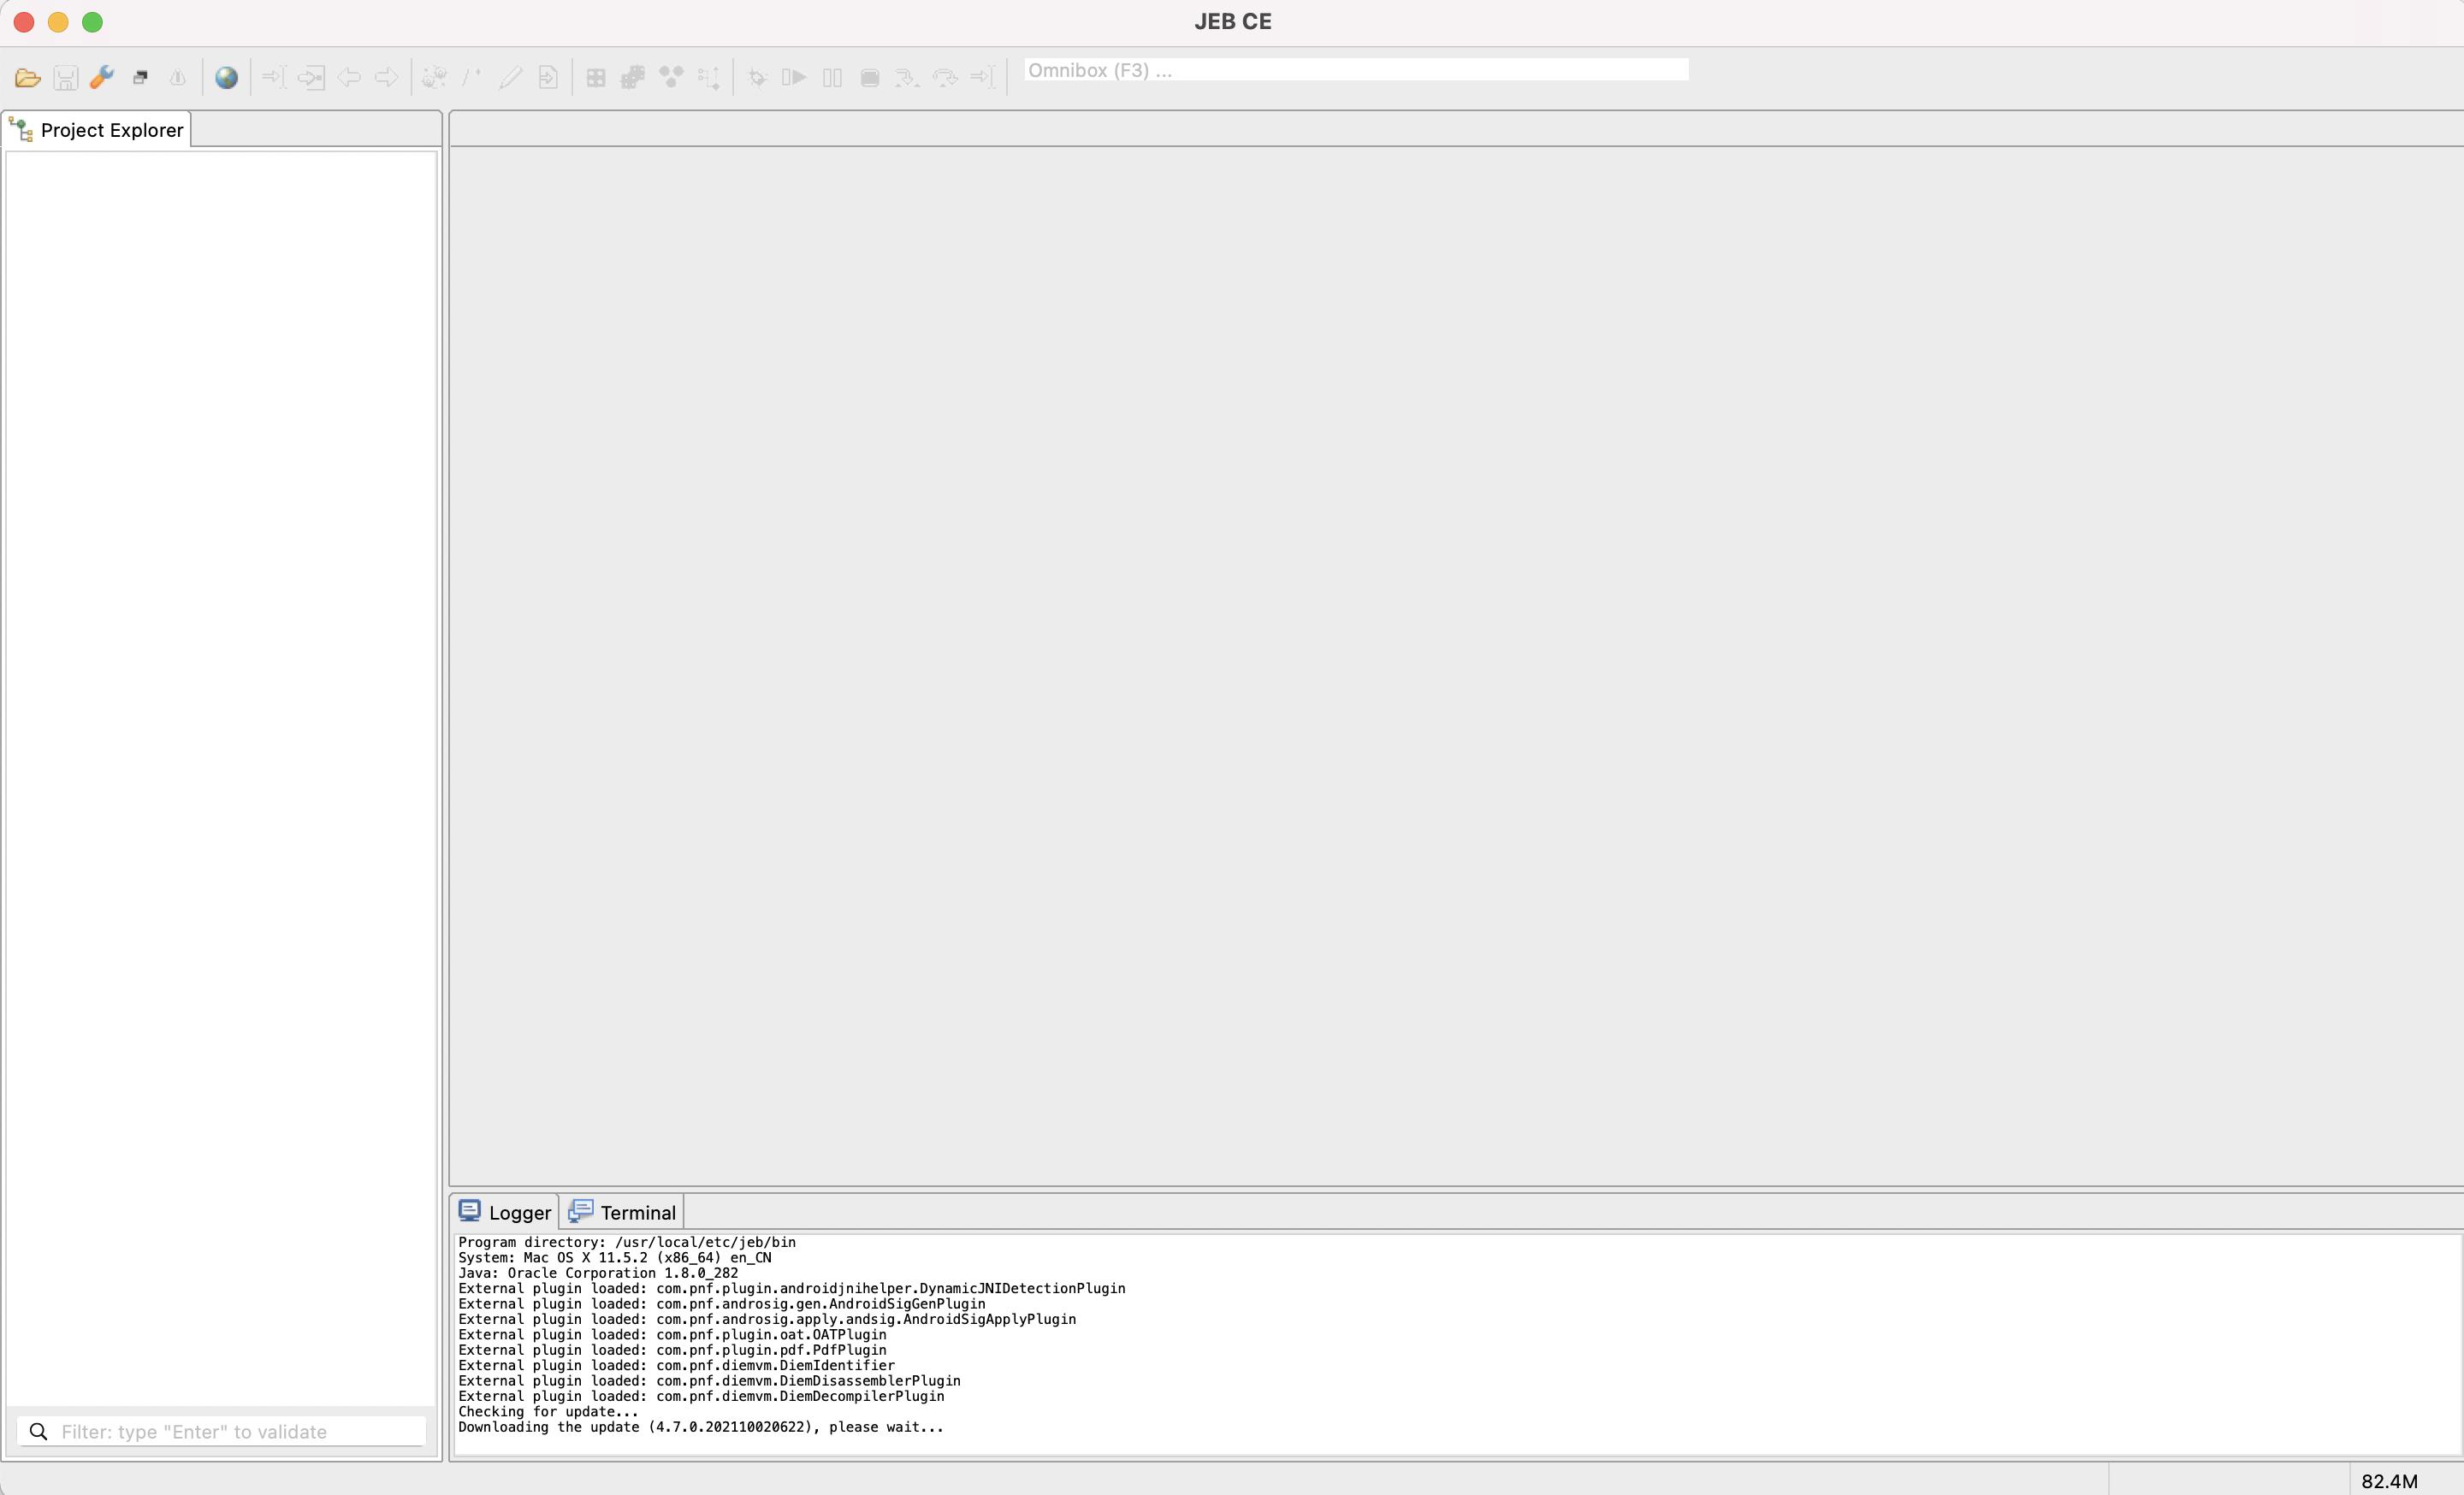The height and width of the screenshot is (1495, 2464).
Task: Click the Rename pencil icon
Action: (x=510, y=77)
